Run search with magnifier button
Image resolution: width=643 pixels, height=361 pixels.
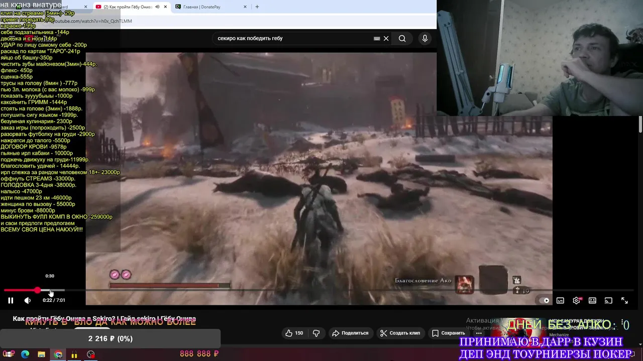coord(402,38)
